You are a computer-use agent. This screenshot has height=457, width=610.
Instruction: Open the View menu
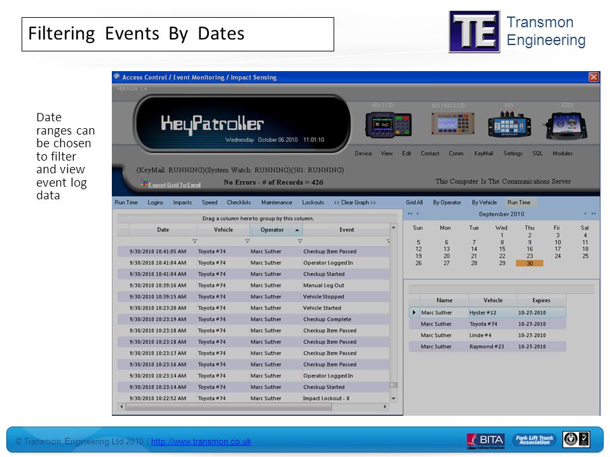coord(386,154)
